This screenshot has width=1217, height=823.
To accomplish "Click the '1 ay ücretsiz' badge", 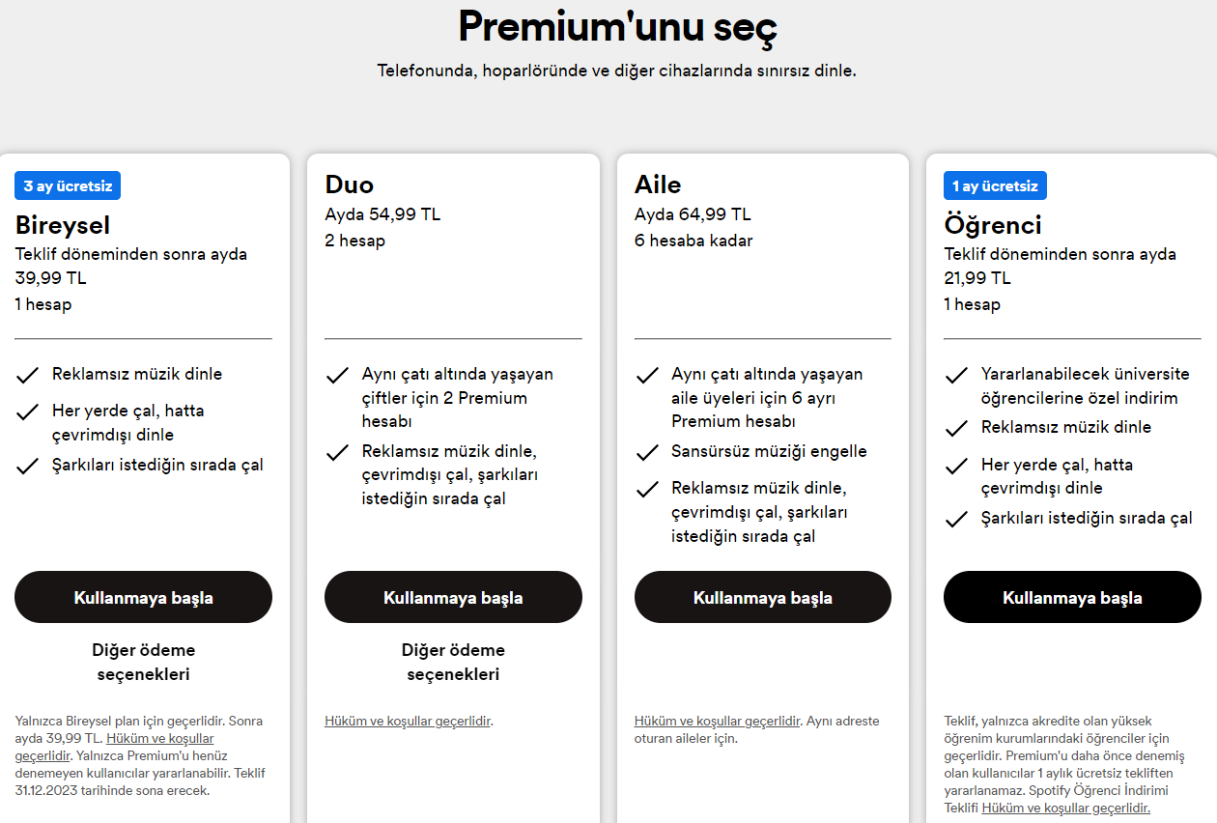I will 995,185.
